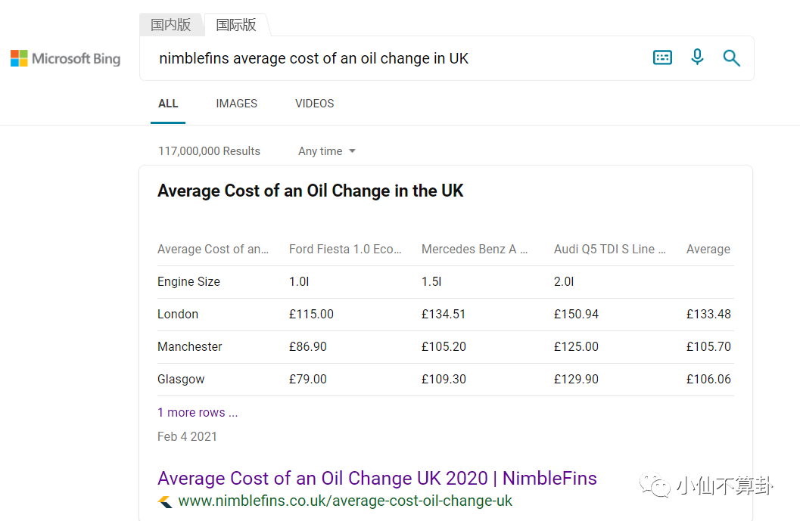
Task: Click the 117,000,000 Results count text
Action: point(209,151)
